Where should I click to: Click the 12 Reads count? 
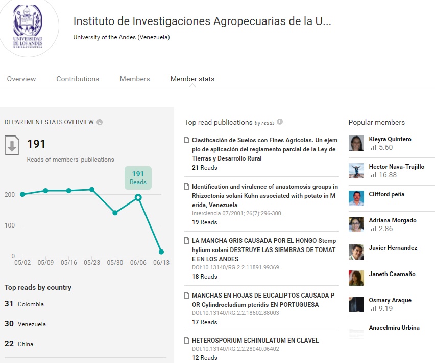coord(205,358)
